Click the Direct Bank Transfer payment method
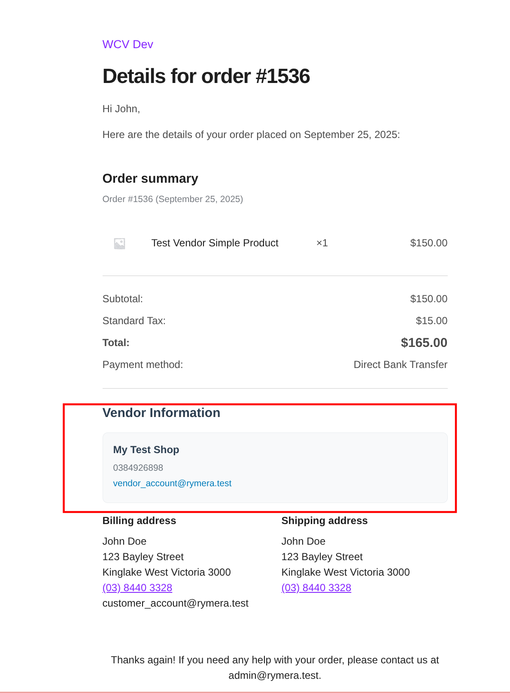 [400, 365]
